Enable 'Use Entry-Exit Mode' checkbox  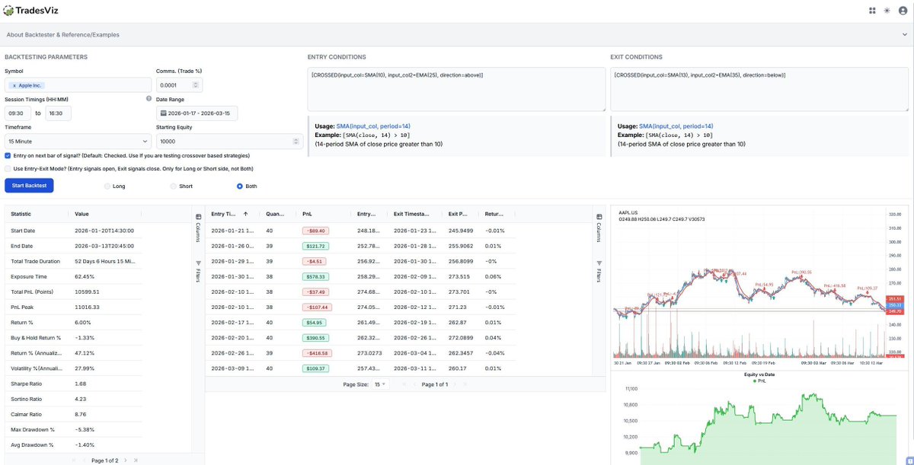point(8,168)
